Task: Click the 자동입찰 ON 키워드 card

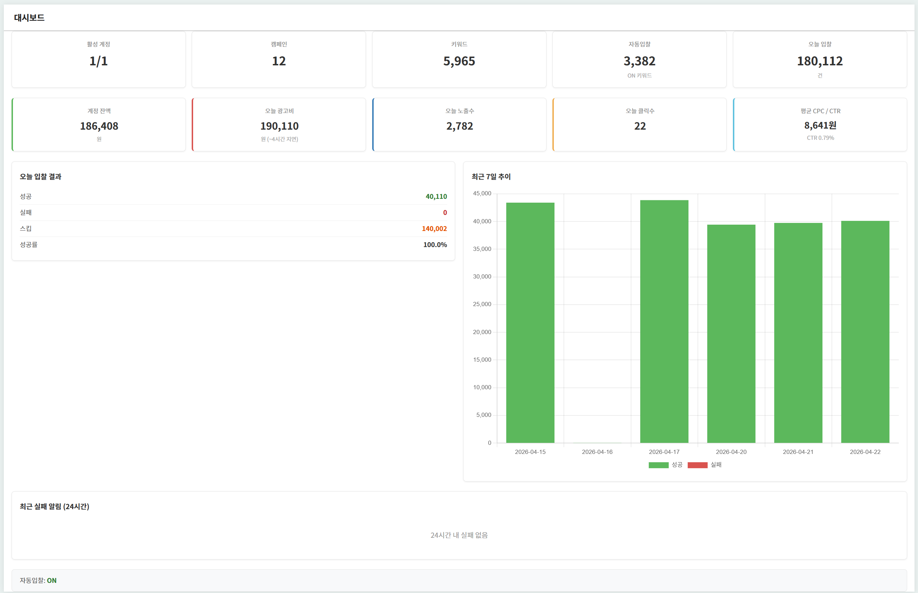Action: tap(640, 60)
